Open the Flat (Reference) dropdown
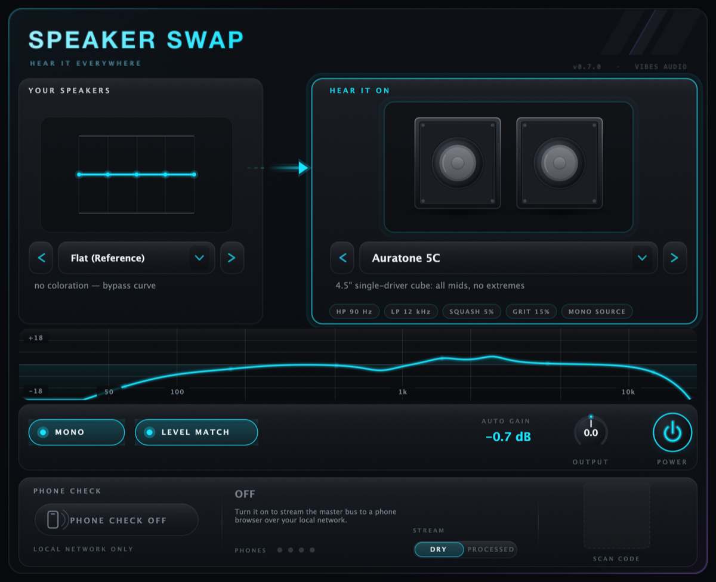The width and height of the screenshot is (716, 582). [x=137, y=258]
